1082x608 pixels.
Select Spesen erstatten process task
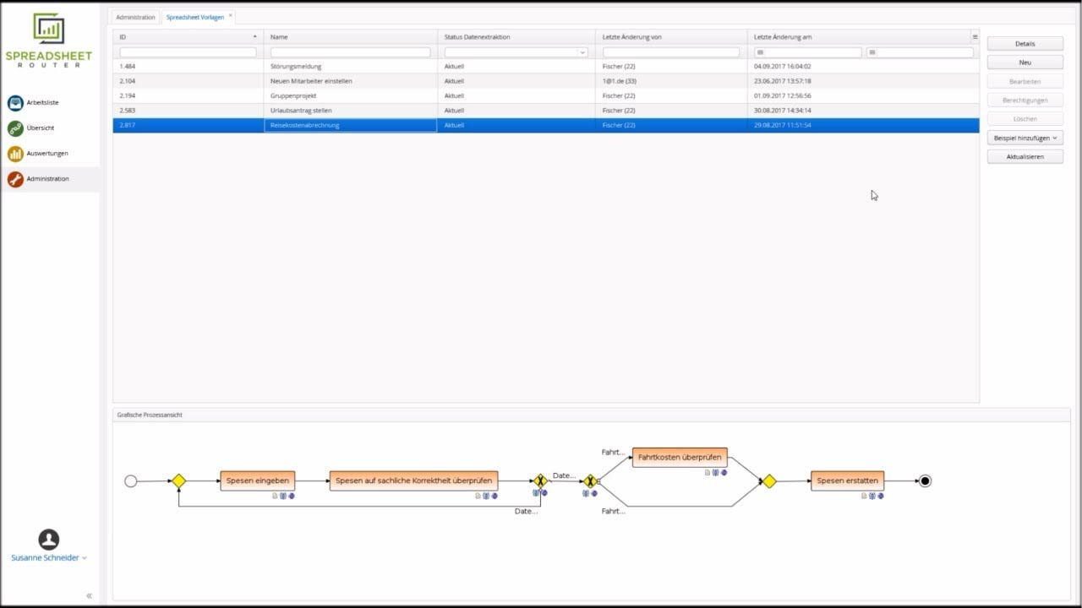pyautogui.click(x=848, y=481)
